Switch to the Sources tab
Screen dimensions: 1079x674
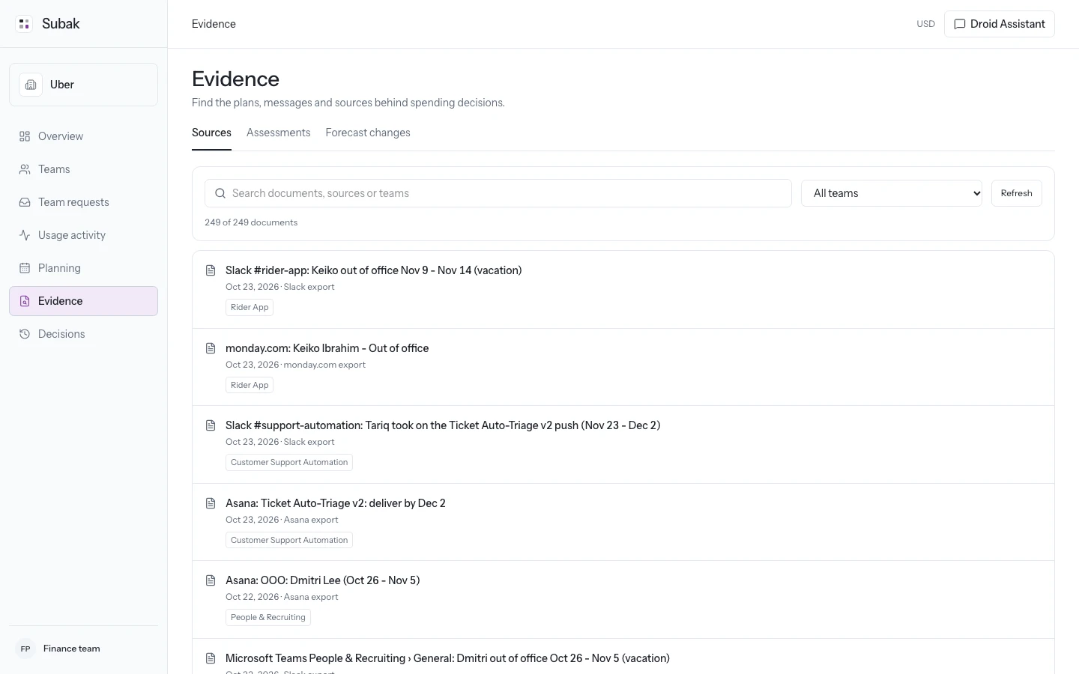[x=211, y=133]
